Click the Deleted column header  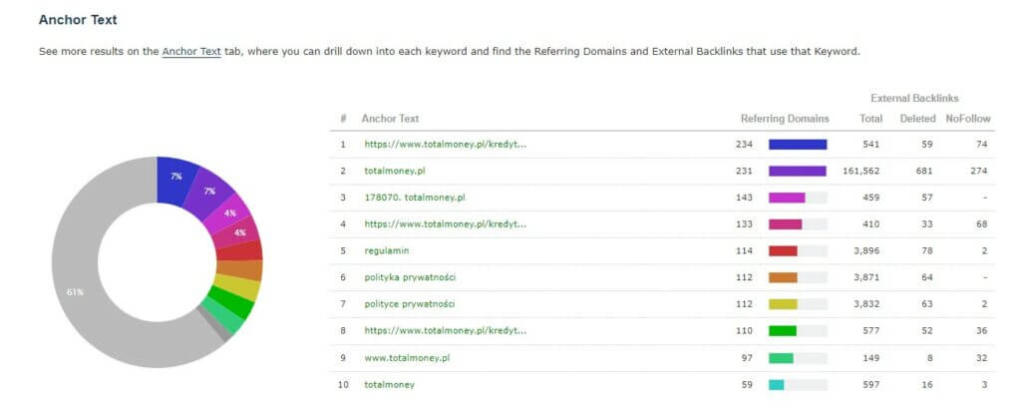pos(918,119)
